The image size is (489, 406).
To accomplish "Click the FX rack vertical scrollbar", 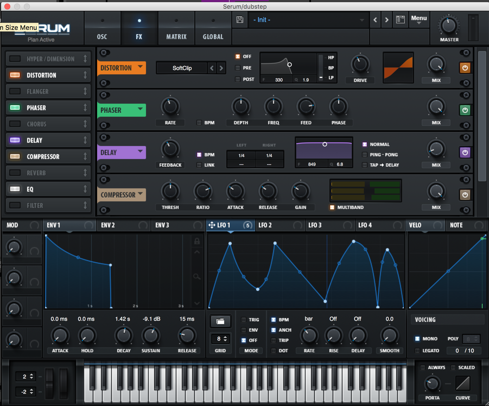I will [482, 116].
